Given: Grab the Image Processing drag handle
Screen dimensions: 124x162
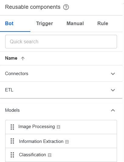Looking at the screenshot, I should (12, 127).
